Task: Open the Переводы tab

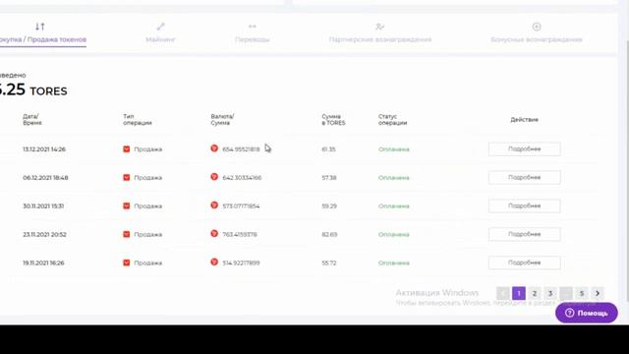Action: pyautogui.click(x=253, y=33)
